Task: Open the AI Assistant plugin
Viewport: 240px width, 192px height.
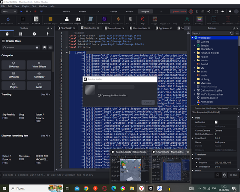Action: pyautogui.click(x=23, y=21)
